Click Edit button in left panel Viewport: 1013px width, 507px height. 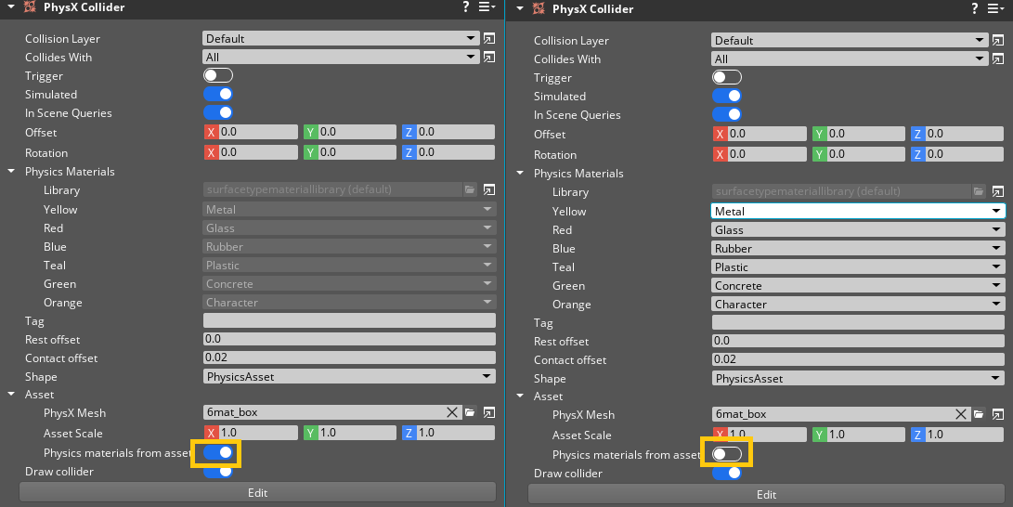click(258, 492)
